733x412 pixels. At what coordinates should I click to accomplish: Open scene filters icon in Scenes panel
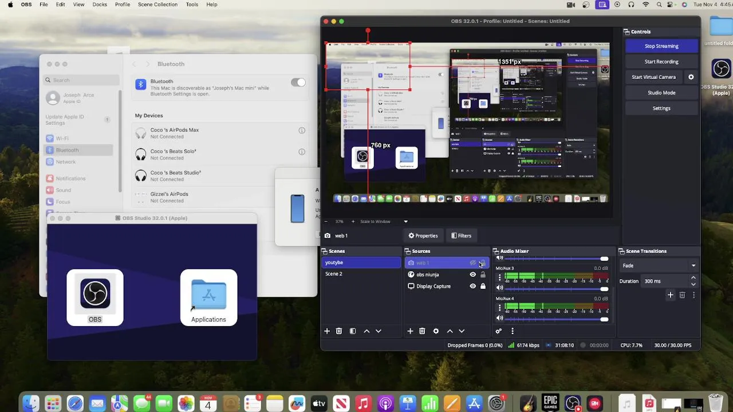[353, 331]
